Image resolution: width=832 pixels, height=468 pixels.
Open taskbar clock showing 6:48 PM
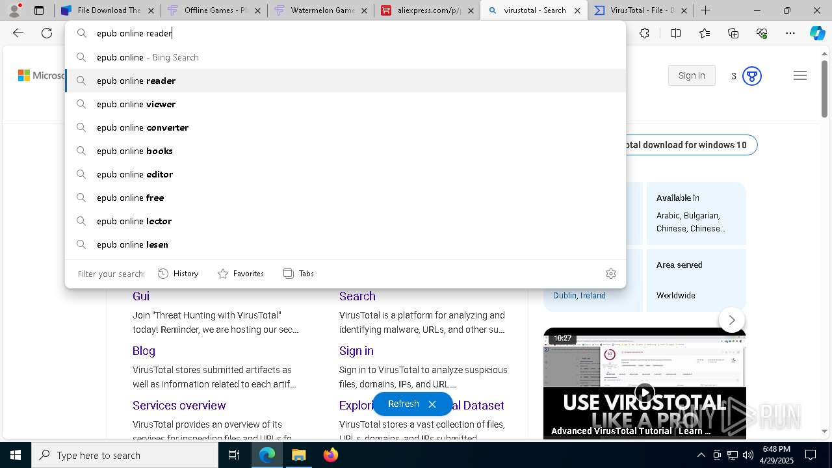pos(776,455)
